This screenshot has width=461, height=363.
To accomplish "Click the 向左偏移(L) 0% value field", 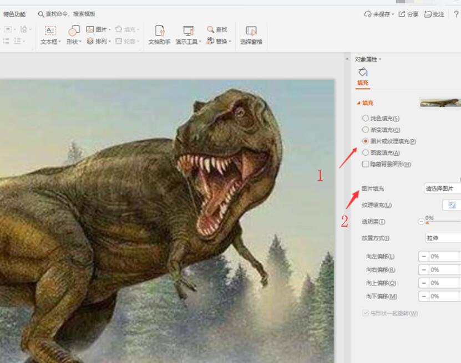I will [444, 257].
